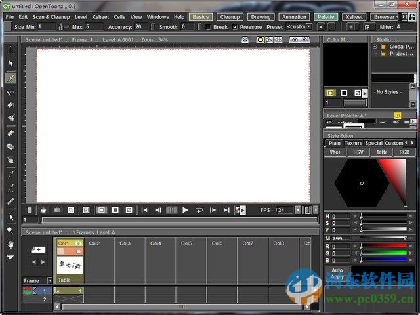420x315 pixels.
Task: Select the Fill bucket tool
Action: [10, 105]
